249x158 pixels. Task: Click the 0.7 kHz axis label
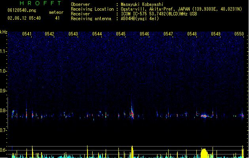pos(3,130)
